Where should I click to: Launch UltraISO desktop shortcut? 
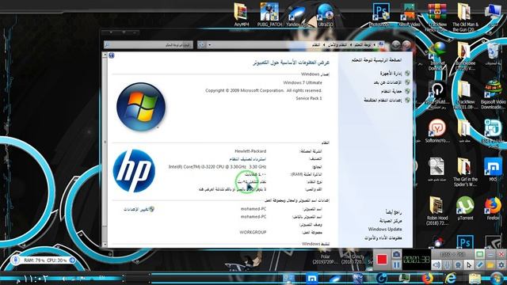[x=326, y=16]
